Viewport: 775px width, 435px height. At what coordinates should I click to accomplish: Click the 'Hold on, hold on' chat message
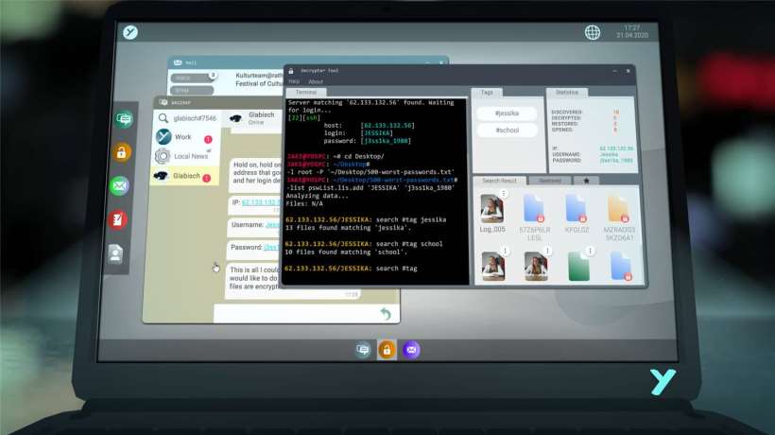[255, 172]
